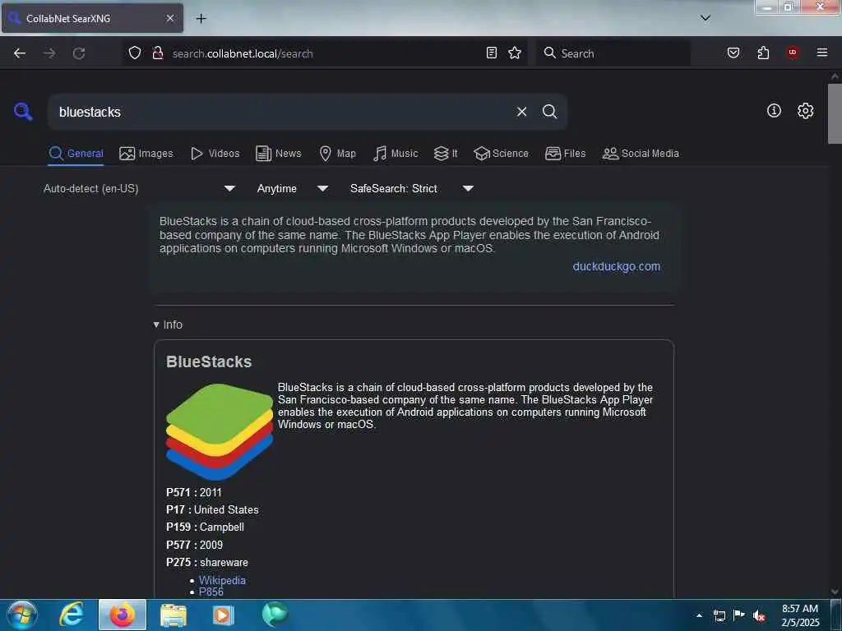Show hidden system tray icons
The width and height of the screenshot is (842, 631).
pyautogui.click(x=699, y=615)
